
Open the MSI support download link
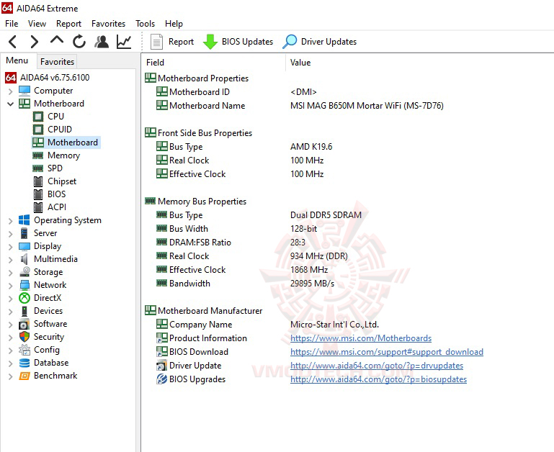coord(387,352)
